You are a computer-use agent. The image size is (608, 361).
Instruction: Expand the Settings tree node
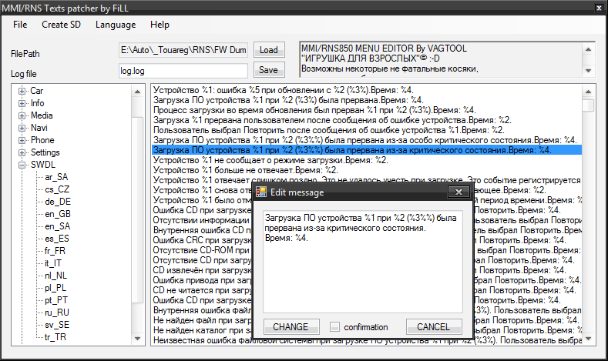[22, 152]
